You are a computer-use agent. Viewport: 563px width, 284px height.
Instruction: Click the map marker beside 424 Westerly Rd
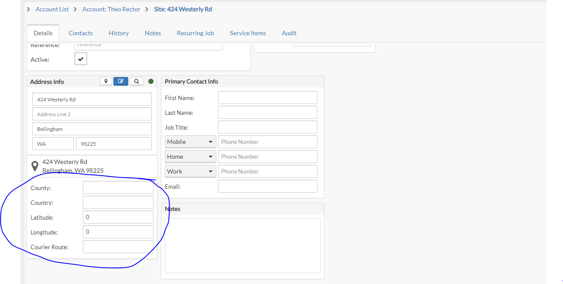pos(35,166)
